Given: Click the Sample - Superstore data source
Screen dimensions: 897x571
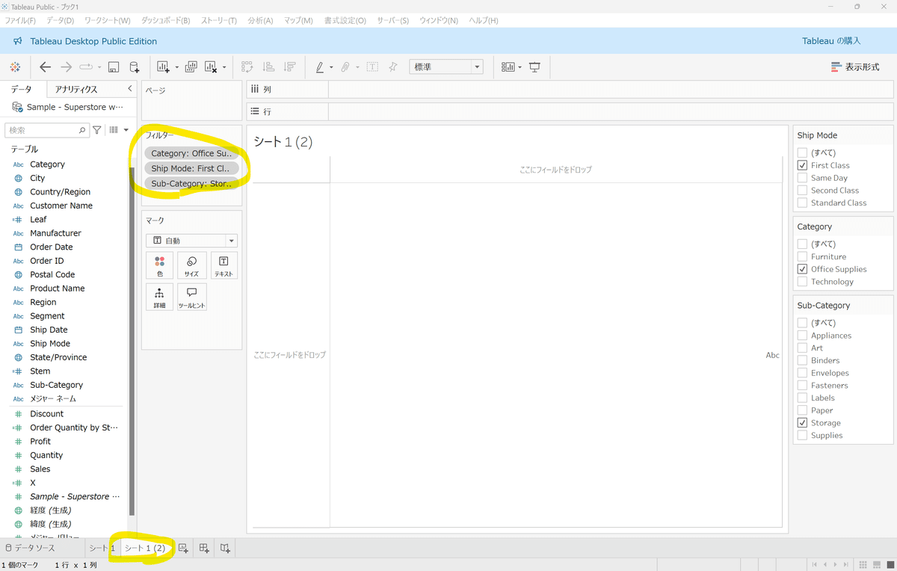Looking at the screenshot, I should click(68, 107).
